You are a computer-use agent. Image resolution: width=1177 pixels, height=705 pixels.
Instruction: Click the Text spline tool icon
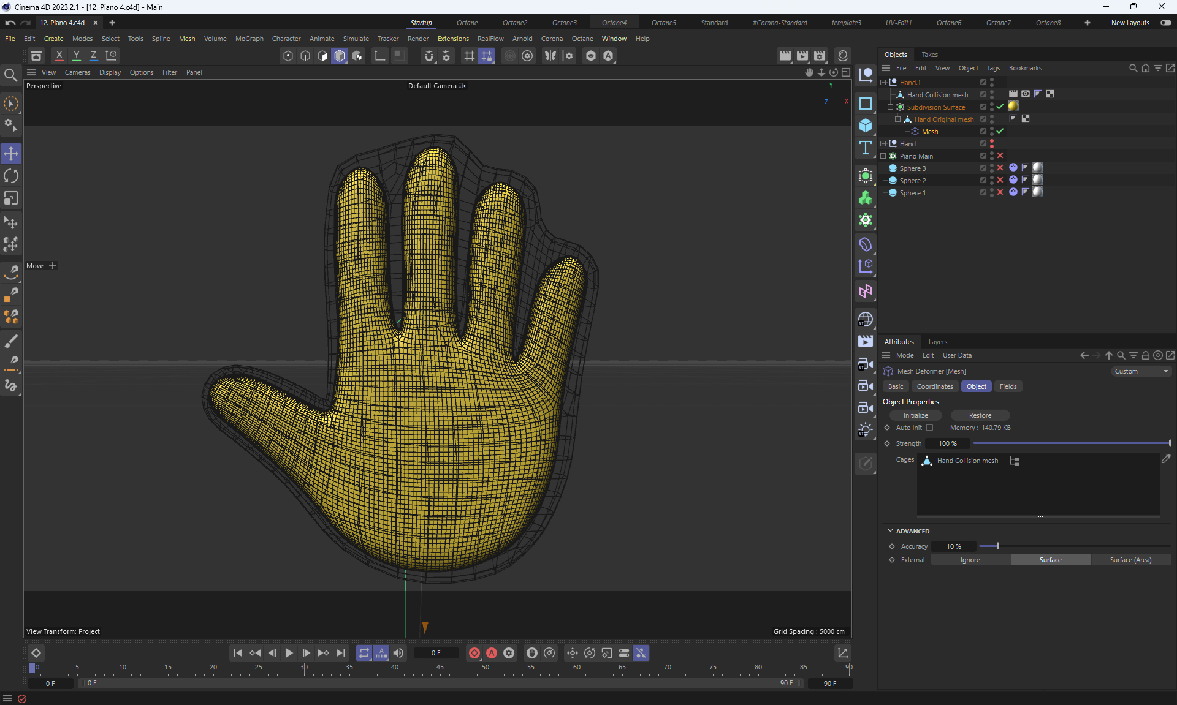click(x=865, y=148)
